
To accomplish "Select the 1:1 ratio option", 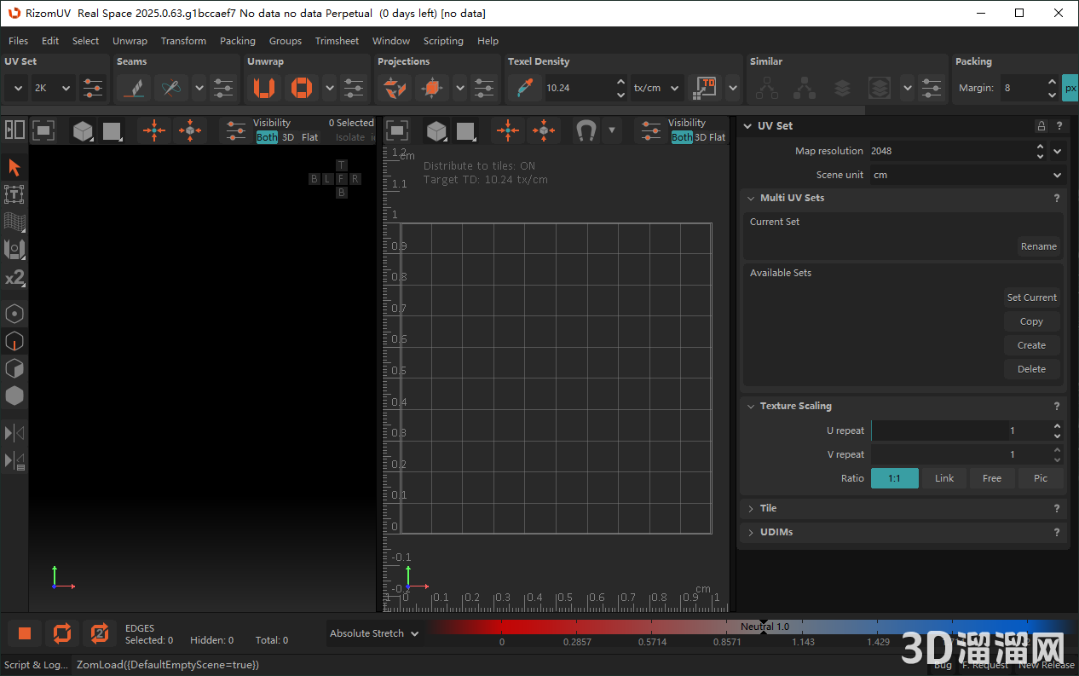I will [894, 478].
